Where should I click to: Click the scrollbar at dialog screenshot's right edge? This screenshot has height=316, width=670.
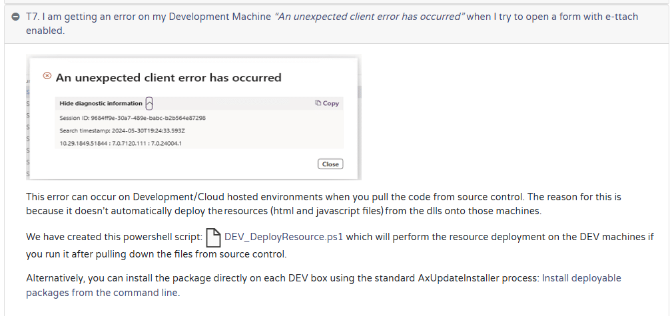pos(359,92)
